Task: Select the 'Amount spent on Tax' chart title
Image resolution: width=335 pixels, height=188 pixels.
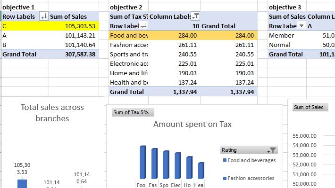Action: point(192,125)
